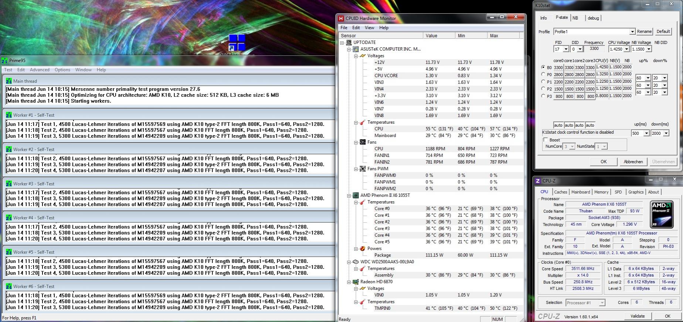Screen dimensions: 683x322
Task: Click the Radeon HD 6870 card icon
Action: pos(356,282)
